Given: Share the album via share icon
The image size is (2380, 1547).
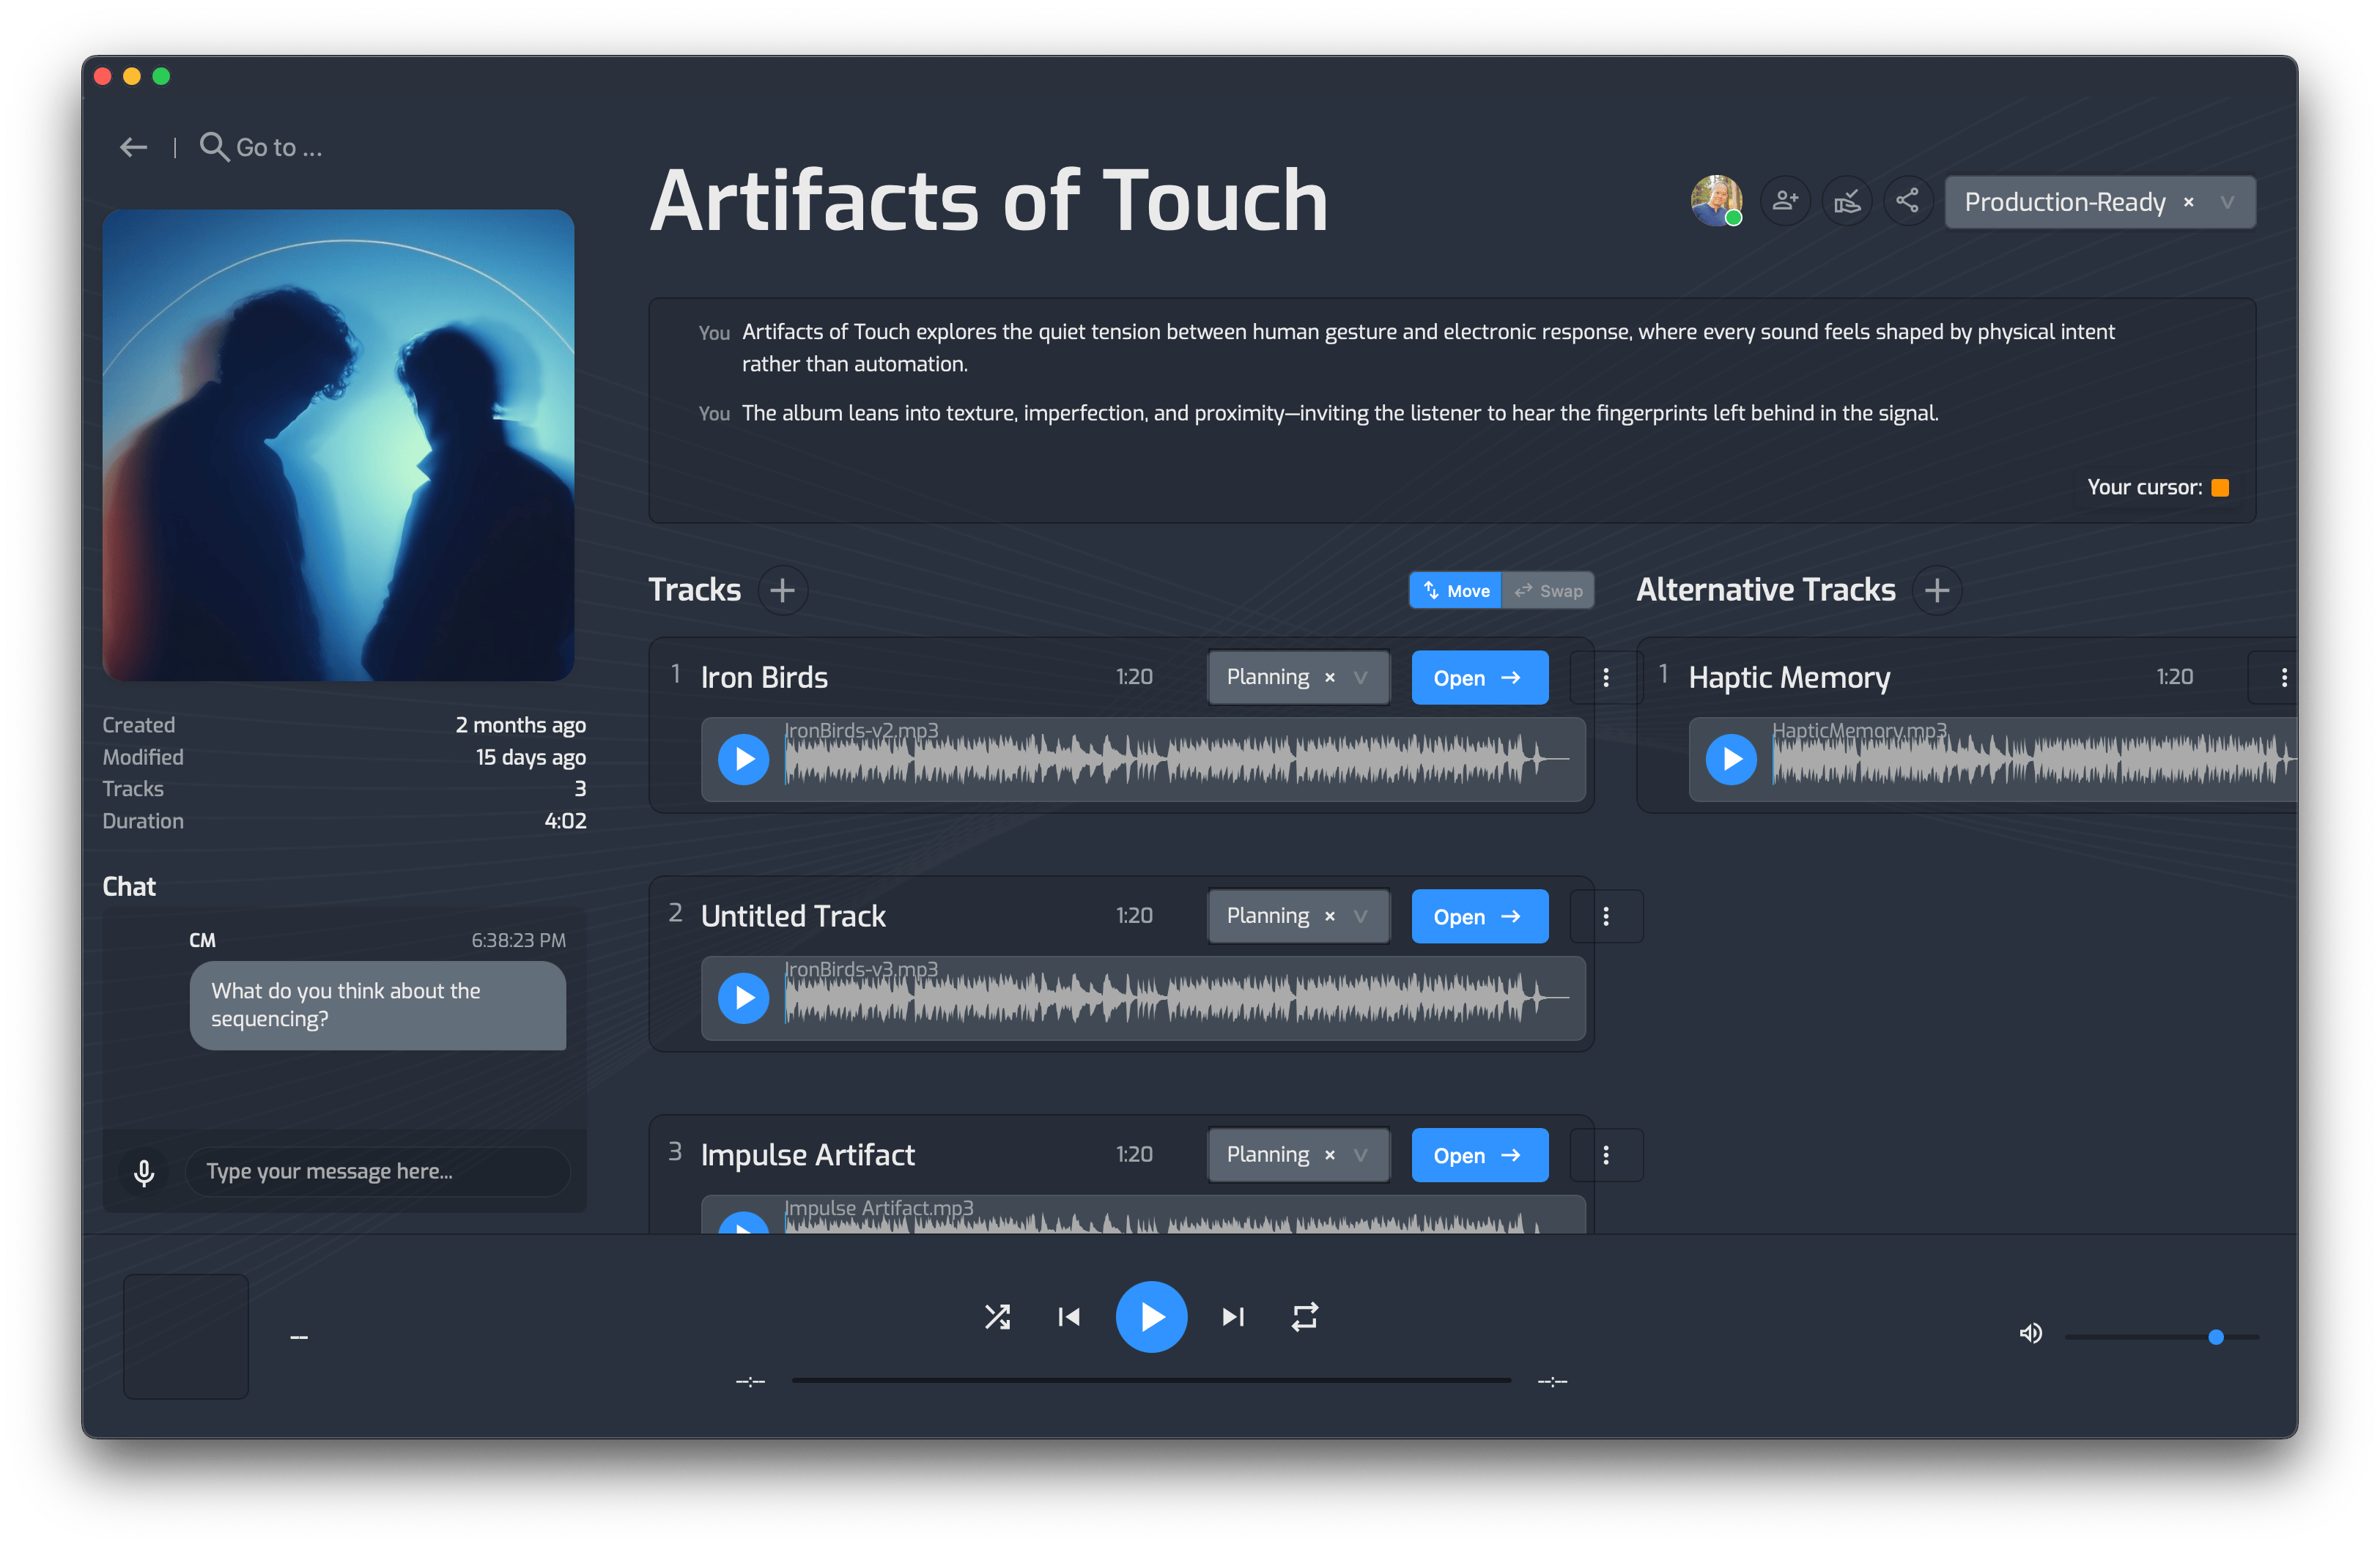Looking at the screenshot, I should [1908, 201].
